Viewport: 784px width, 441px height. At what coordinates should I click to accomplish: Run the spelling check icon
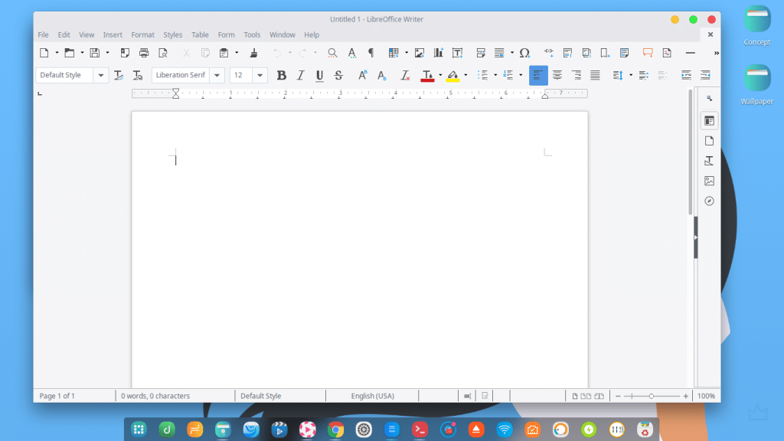point(352,53)
